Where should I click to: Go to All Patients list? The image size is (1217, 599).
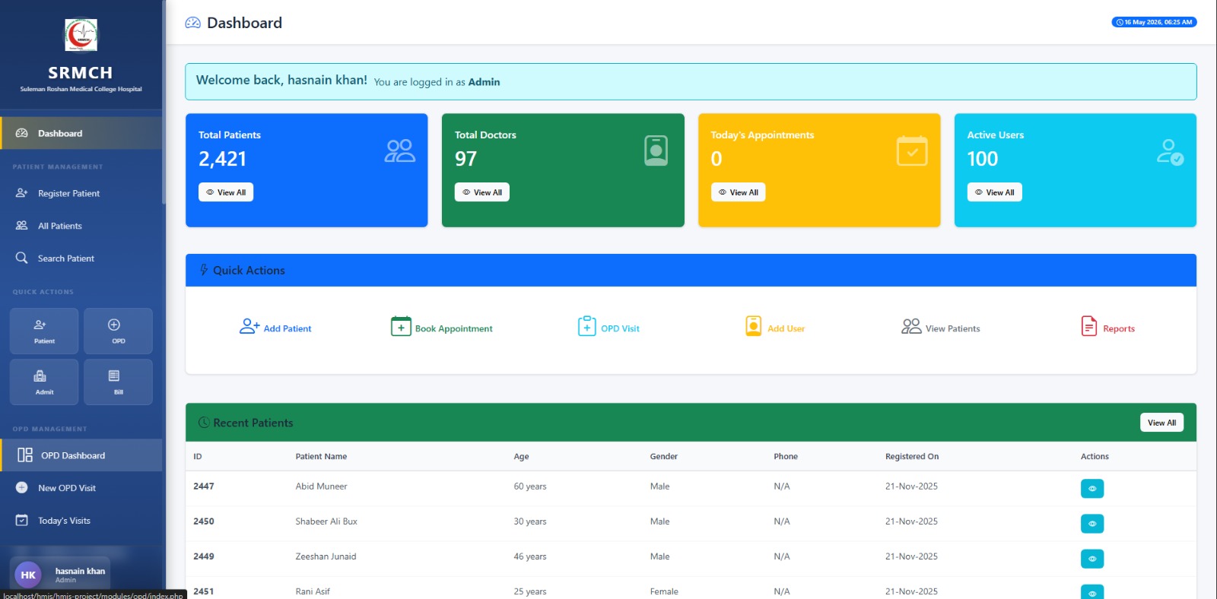(x=81, y=226)
